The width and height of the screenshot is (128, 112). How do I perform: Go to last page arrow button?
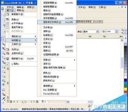34,102
